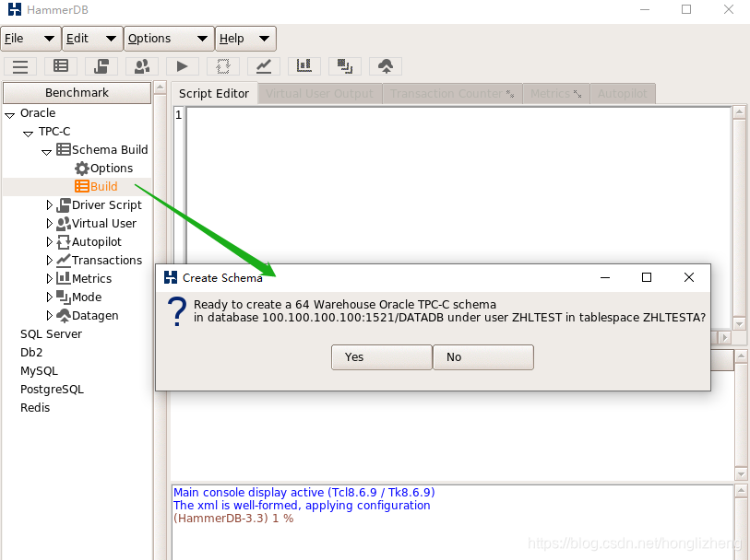Image resolution: width=750 pixels, height=560 pixels.
Task: Open the Help menu
Action: (245, 39)
